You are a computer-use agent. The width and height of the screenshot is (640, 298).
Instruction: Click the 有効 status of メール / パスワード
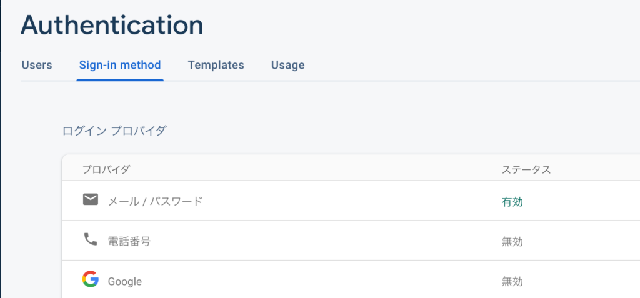[x=512, y=202]
